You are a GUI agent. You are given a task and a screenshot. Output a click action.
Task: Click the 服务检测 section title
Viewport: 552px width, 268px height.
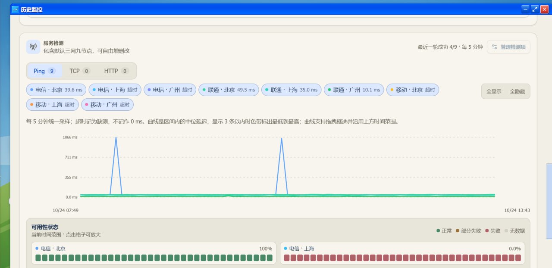[x=53, y=43]
